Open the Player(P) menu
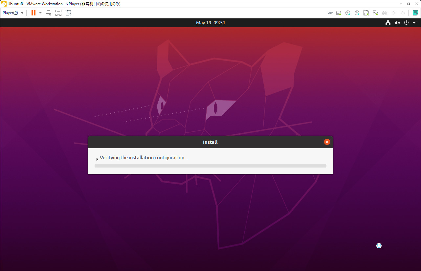The image size is (421, 271). (x=13, y=13)
